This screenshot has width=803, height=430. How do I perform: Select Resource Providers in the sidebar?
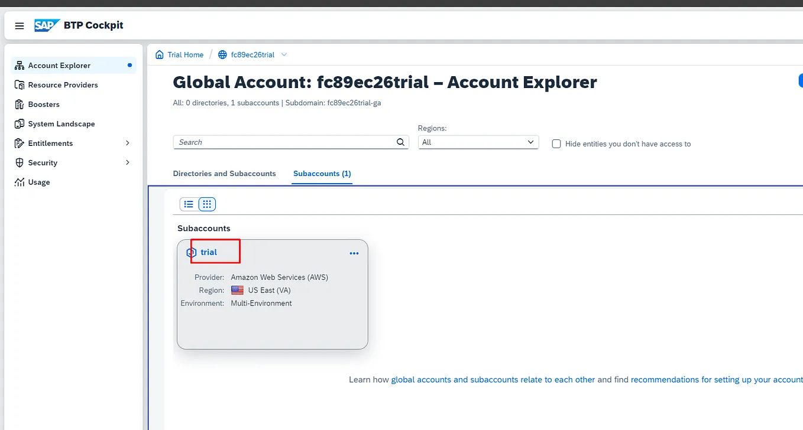[x=74, y=85]
